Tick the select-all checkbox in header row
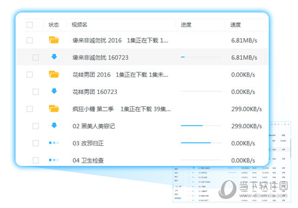 point(30,25)
